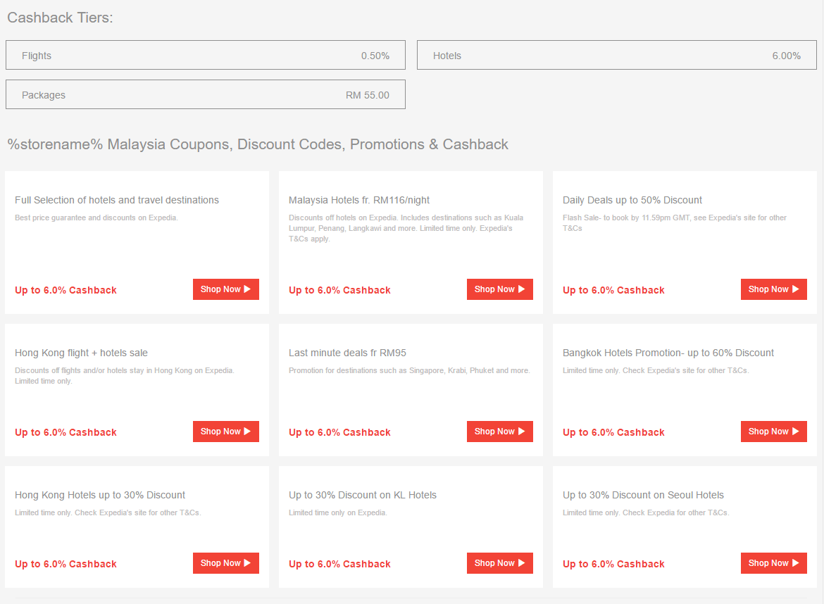Click Shop Now for 30% Discount on Seoul Hotels
The width and height of the screenshot is (824, 604).
773,563
